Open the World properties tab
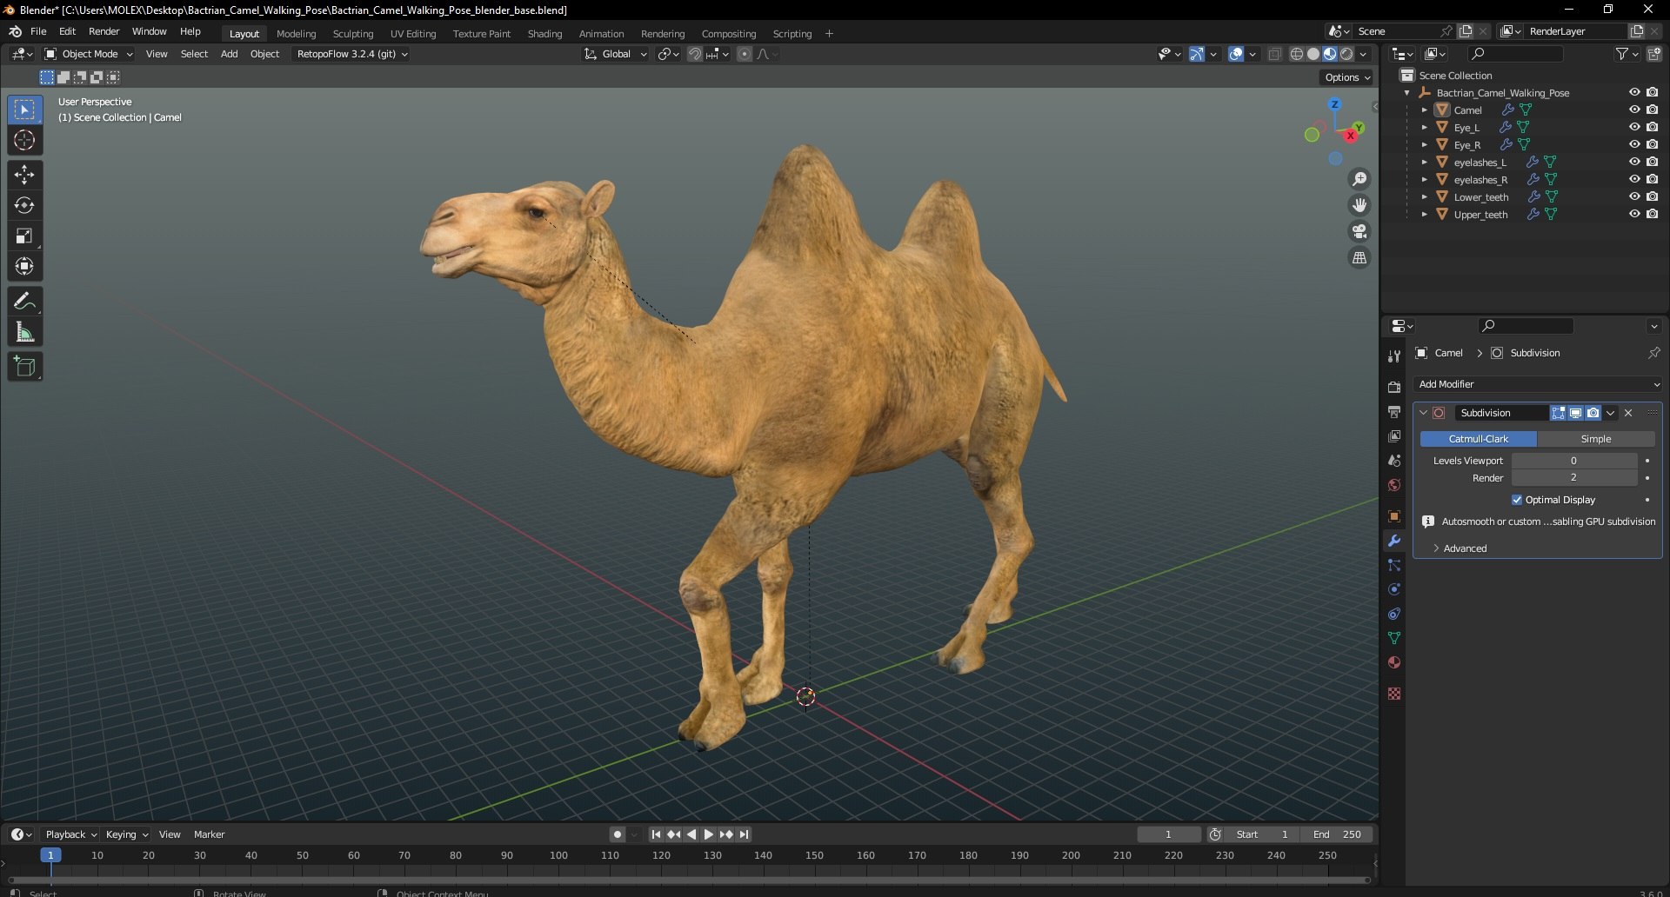 pyautogui.click(x=1394, y=485)
